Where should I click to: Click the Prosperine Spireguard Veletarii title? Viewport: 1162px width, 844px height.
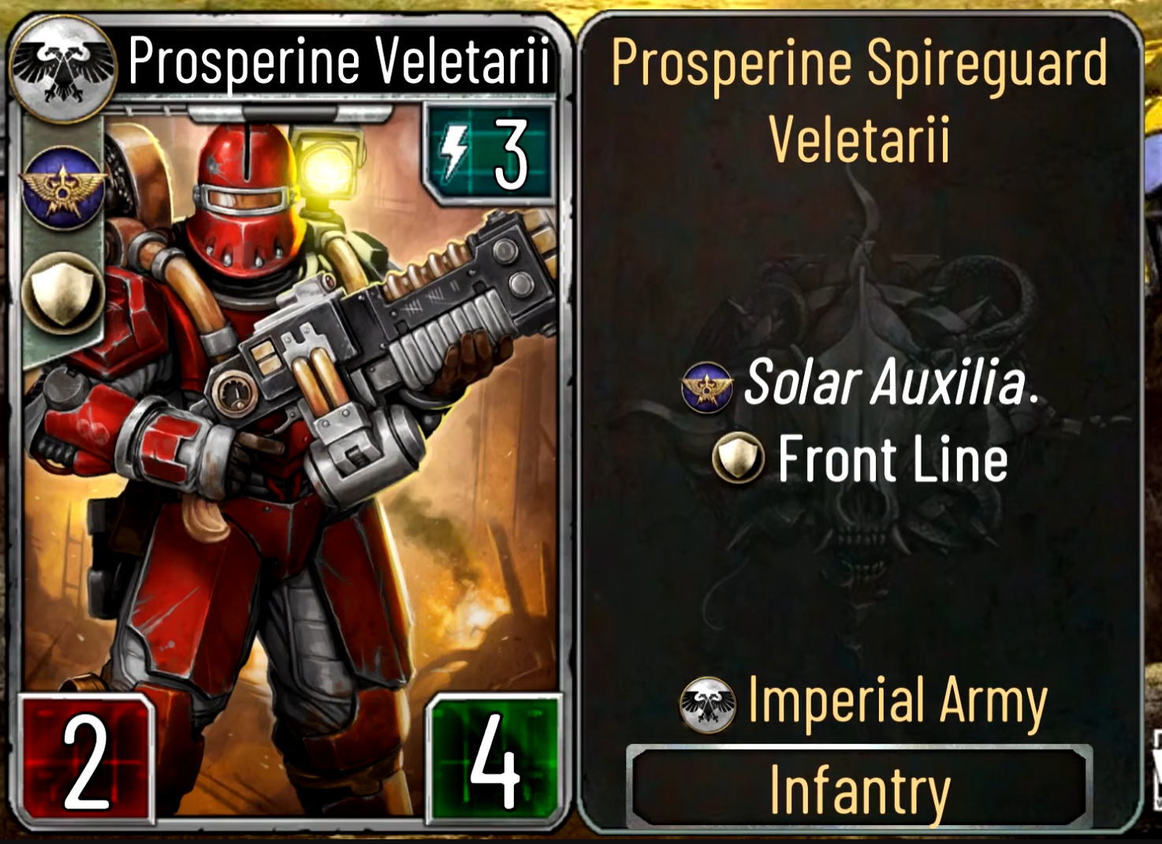[859, 100]
